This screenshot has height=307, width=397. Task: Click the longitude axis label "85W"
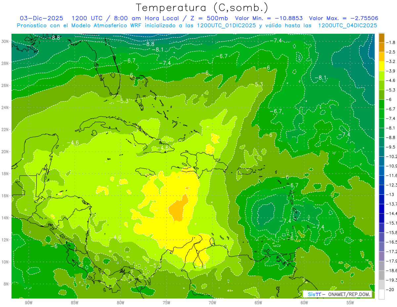pyautogui.click(x=75, y=303)
